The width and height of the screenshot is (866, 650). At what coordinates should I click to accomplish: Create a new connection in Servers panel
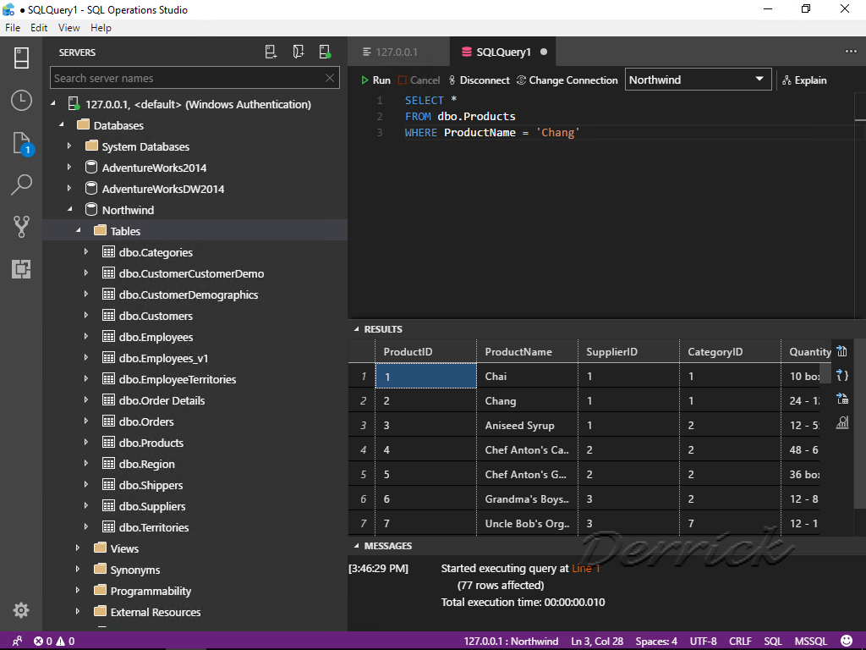(271, 52)
